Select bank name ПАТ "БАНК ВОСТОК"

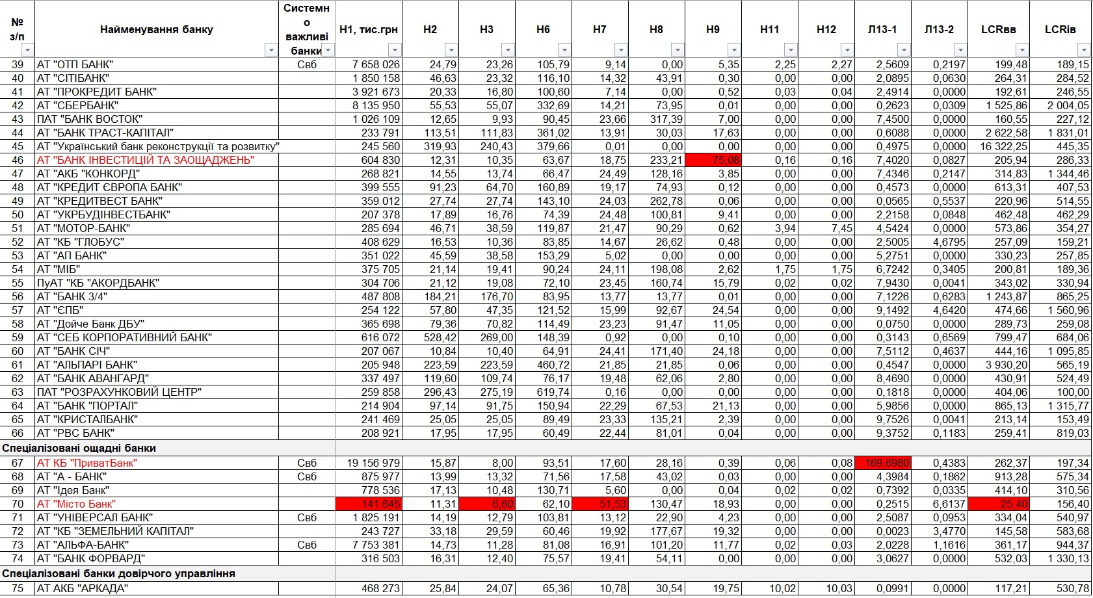click(90, 119)
